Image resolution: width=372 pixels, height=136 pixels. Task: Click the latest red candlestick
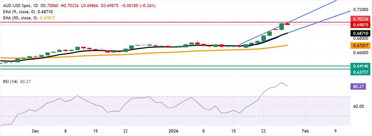(x=287, y=24)
